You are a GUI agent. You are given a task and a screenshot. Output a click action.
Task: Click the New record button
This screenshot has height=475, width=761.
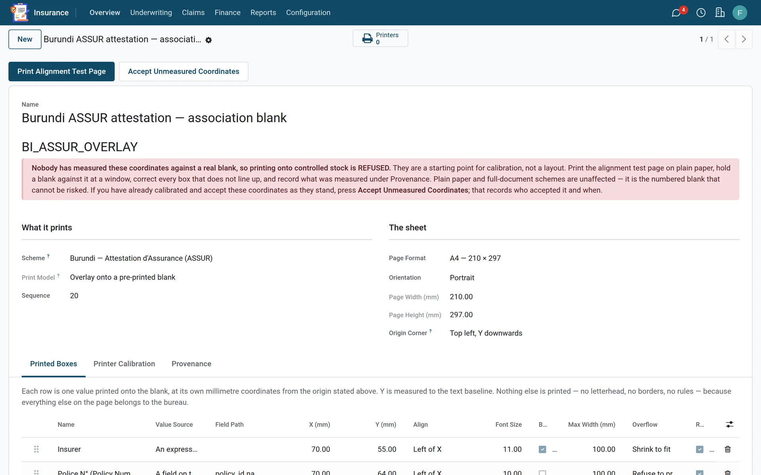coord(25,39)
